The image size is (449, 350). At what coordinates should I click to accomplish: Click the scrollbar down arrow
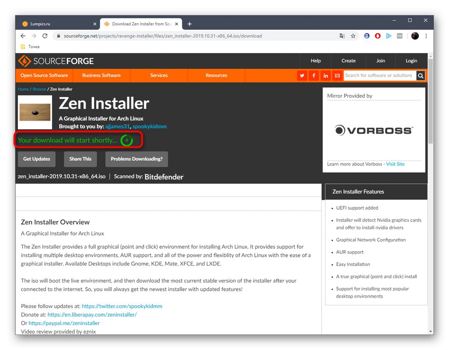tap(431, 332)
